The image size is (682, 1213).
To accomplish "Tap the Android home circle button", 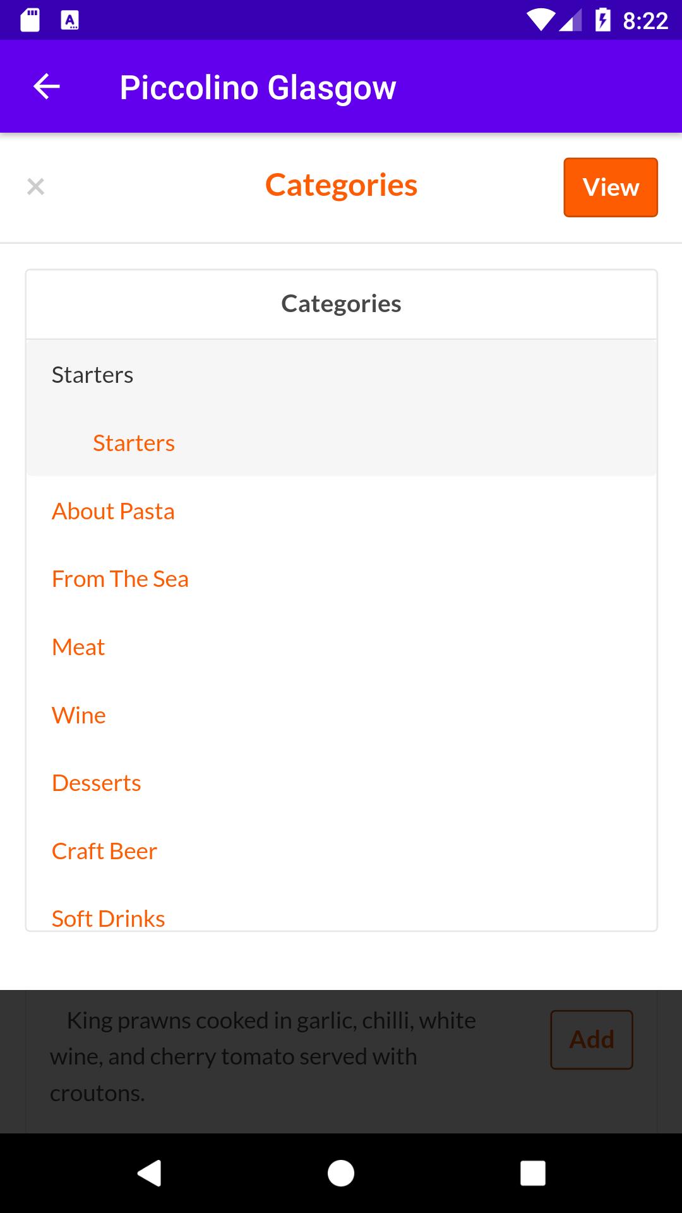I will 341,1173.
